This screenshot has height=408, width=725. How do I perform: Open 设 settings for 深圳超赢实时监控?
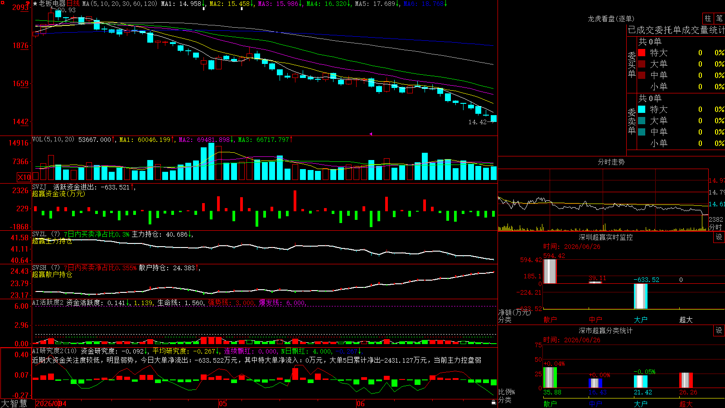coord(719,237)
